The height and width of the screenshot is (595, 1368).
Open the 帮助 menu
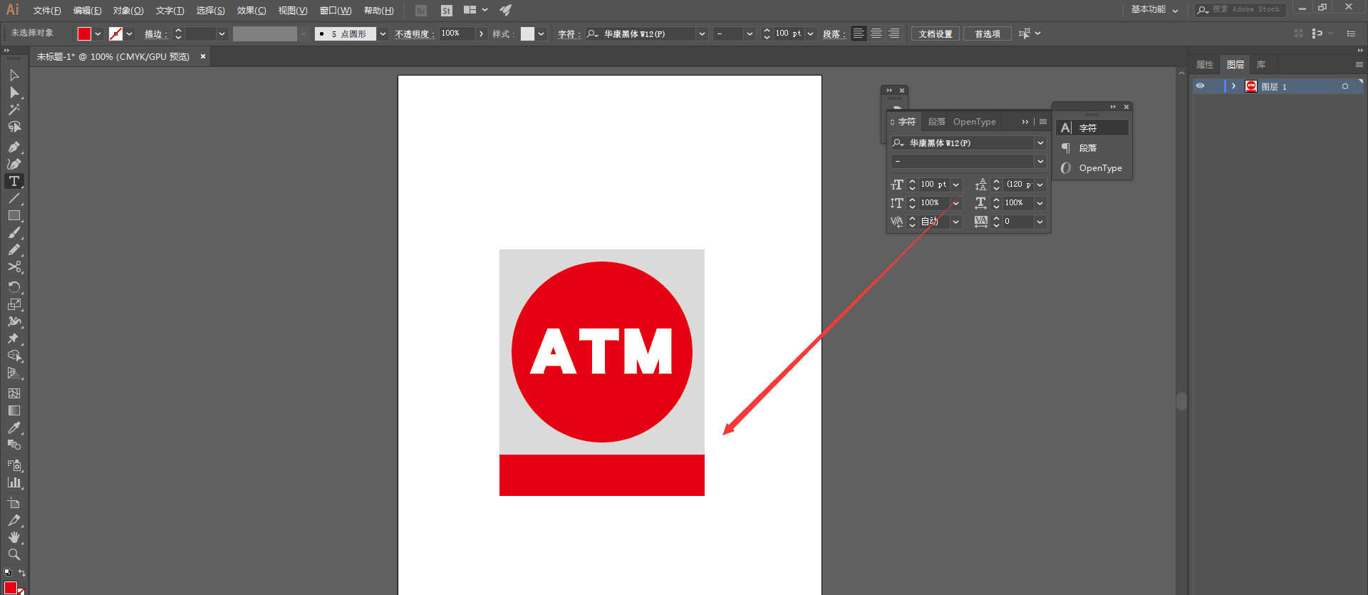coord(378,11)
